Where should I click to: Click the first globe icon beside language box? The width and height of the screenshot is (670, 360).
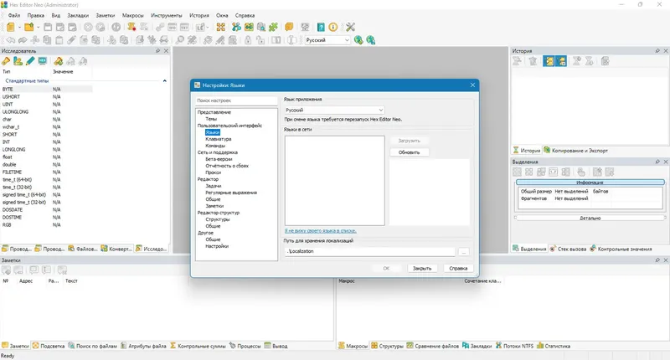click(x=358, y=40)
